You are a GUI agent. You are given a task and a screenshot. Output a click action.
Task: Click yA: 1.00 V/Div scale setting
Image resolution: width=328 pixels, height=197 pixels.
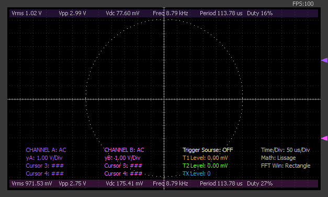click(44, 158)
